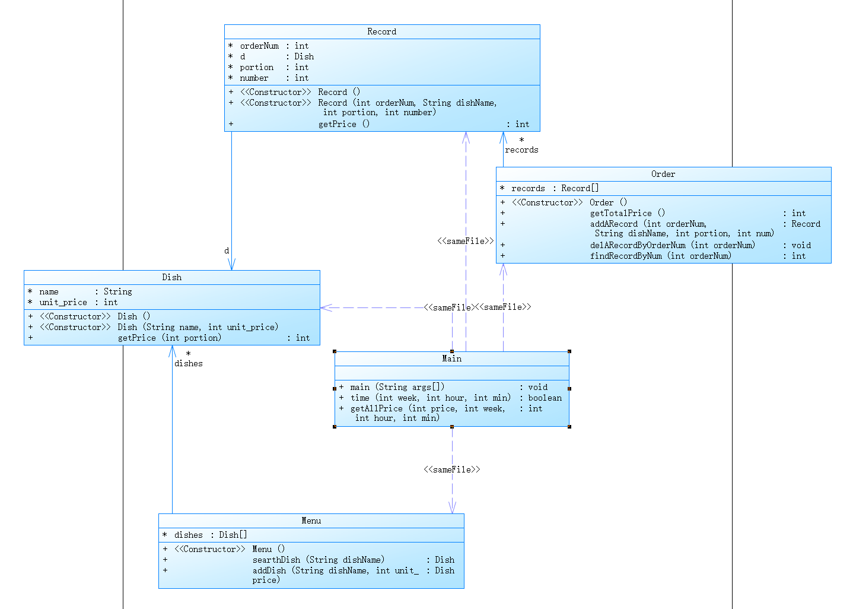Click the records association role label
This screenshot has width=853, height=609.
click(x=521, y=150)
